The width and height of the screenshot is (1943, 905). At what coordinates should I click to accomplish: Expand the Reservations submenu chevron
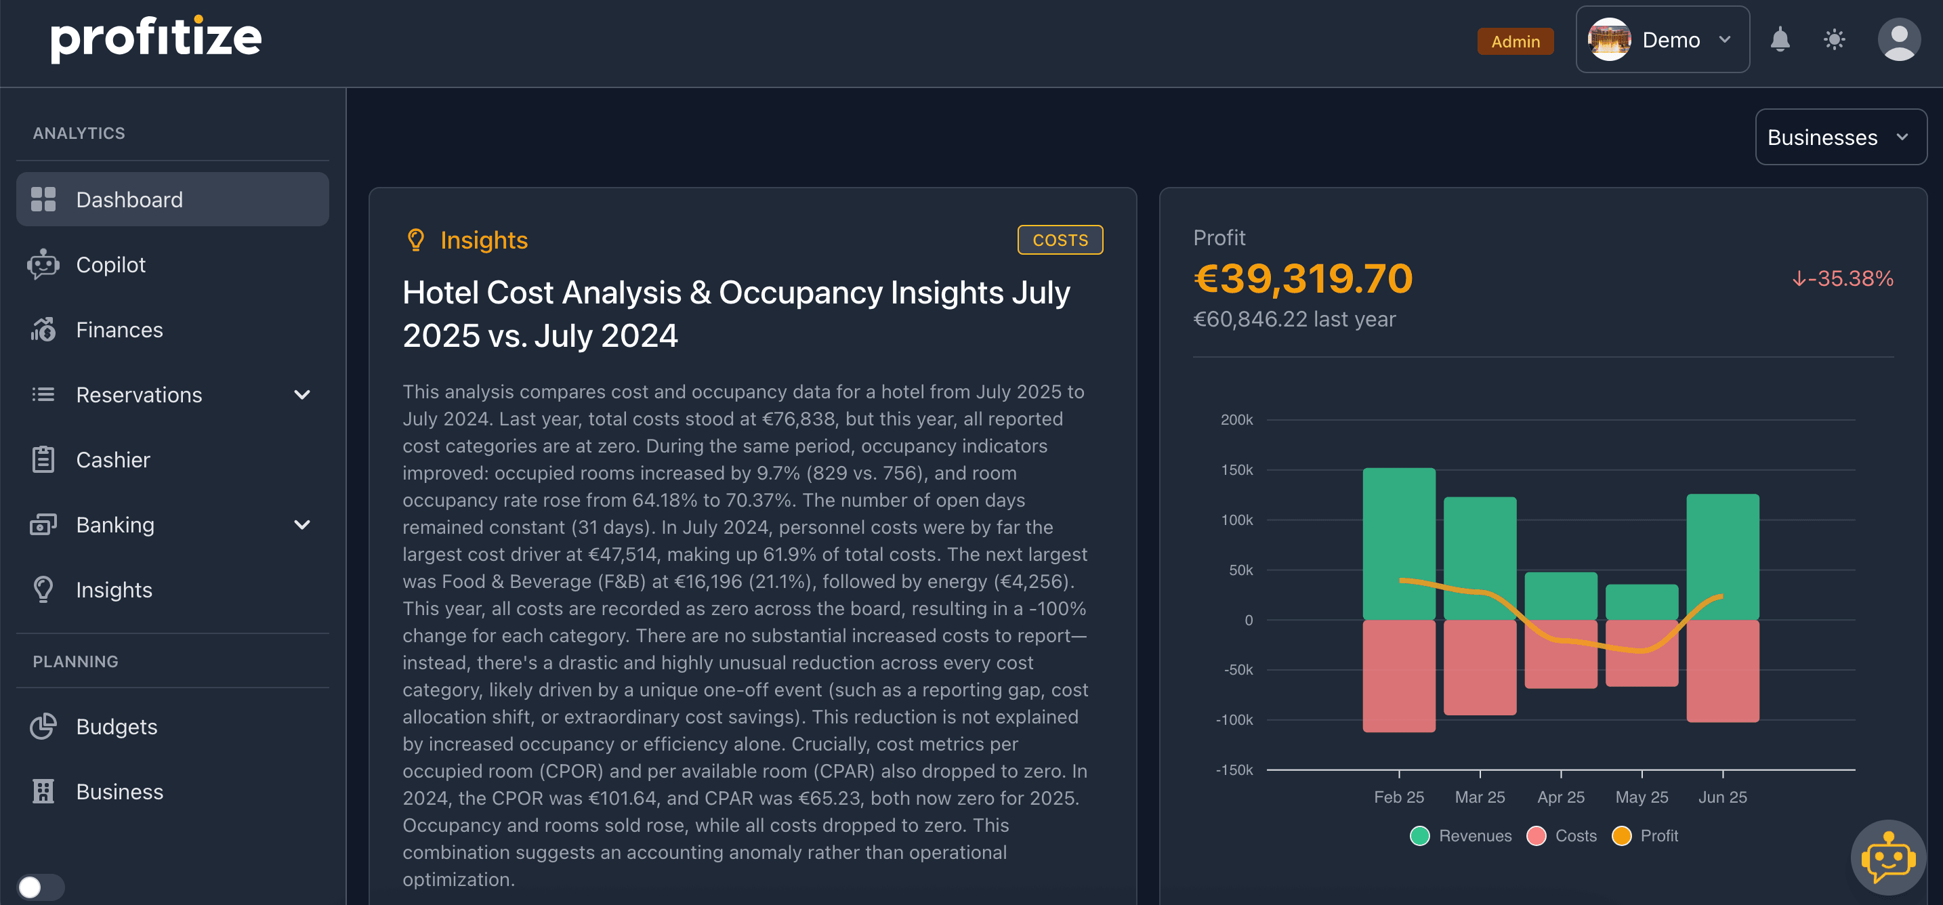301,394
